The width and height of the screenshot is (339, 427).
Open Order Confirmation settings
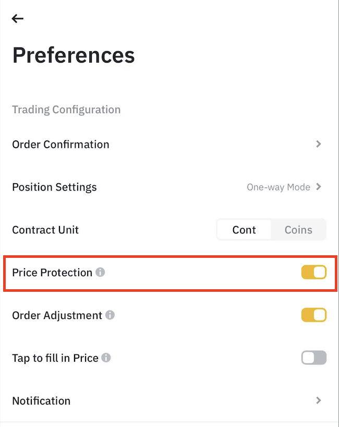60,145
